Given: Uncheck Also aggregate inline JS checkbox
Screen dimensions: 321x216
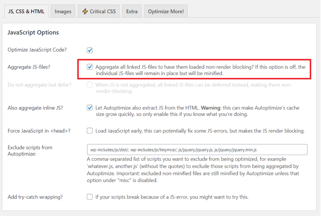Looking at the screenshot, I should coord(90,108).
